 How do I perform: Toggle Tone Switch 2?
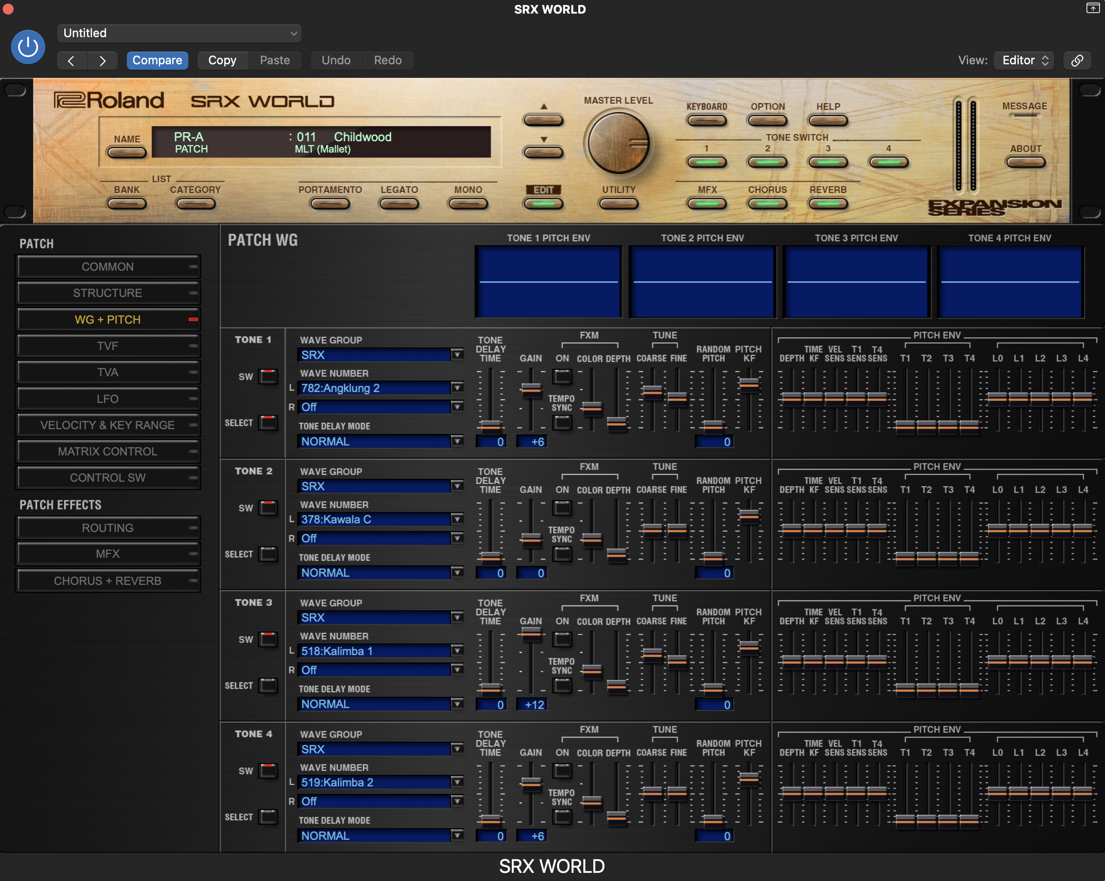pos(767,163)
